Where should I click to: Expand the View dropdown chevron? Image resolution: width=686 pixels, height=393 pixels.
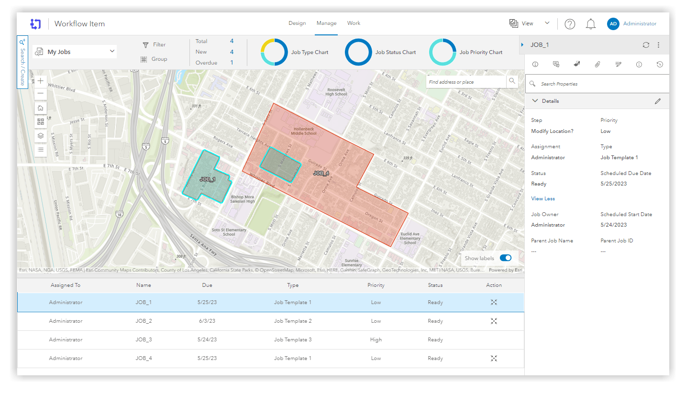click(x=547, y=23)
